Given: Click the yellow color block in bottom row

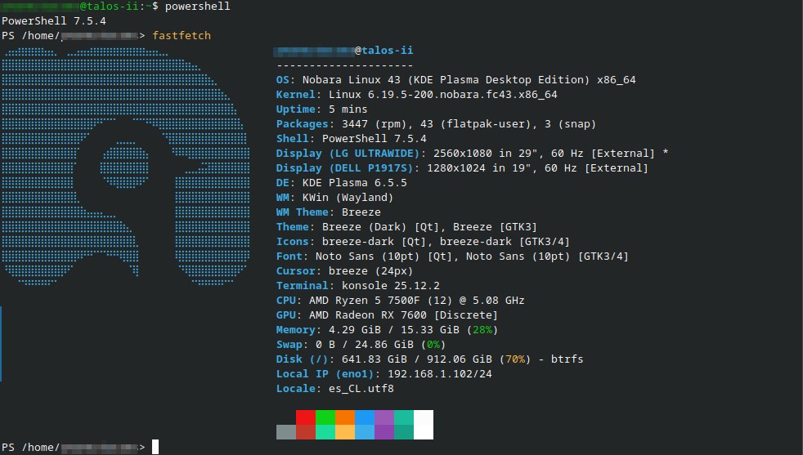Looking at the screenshot, I should tap(345, 432).
